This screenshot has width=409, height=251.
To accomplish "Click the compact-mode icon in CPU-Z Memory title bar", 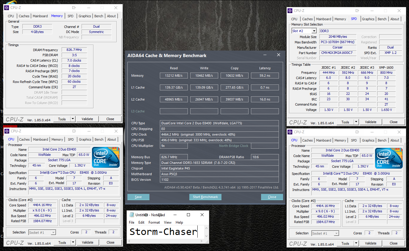I will click(x=74, y=8).
